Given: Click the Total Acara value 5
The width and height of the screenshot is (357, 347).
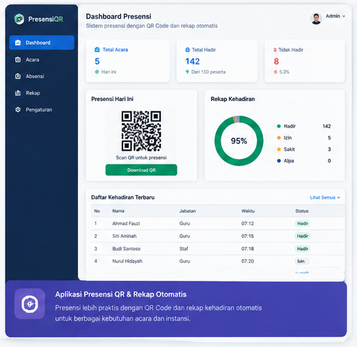Looking at the screenshot, I should tap(97, 61).
